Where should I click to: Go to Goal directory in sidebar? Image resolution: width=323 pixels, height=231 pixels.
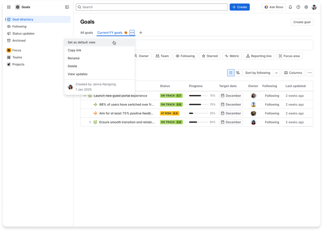(38, 19)
